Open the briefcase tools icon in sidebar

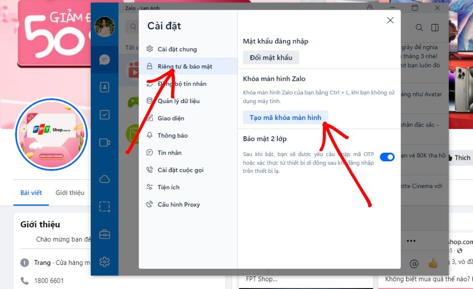click(104, 234)
